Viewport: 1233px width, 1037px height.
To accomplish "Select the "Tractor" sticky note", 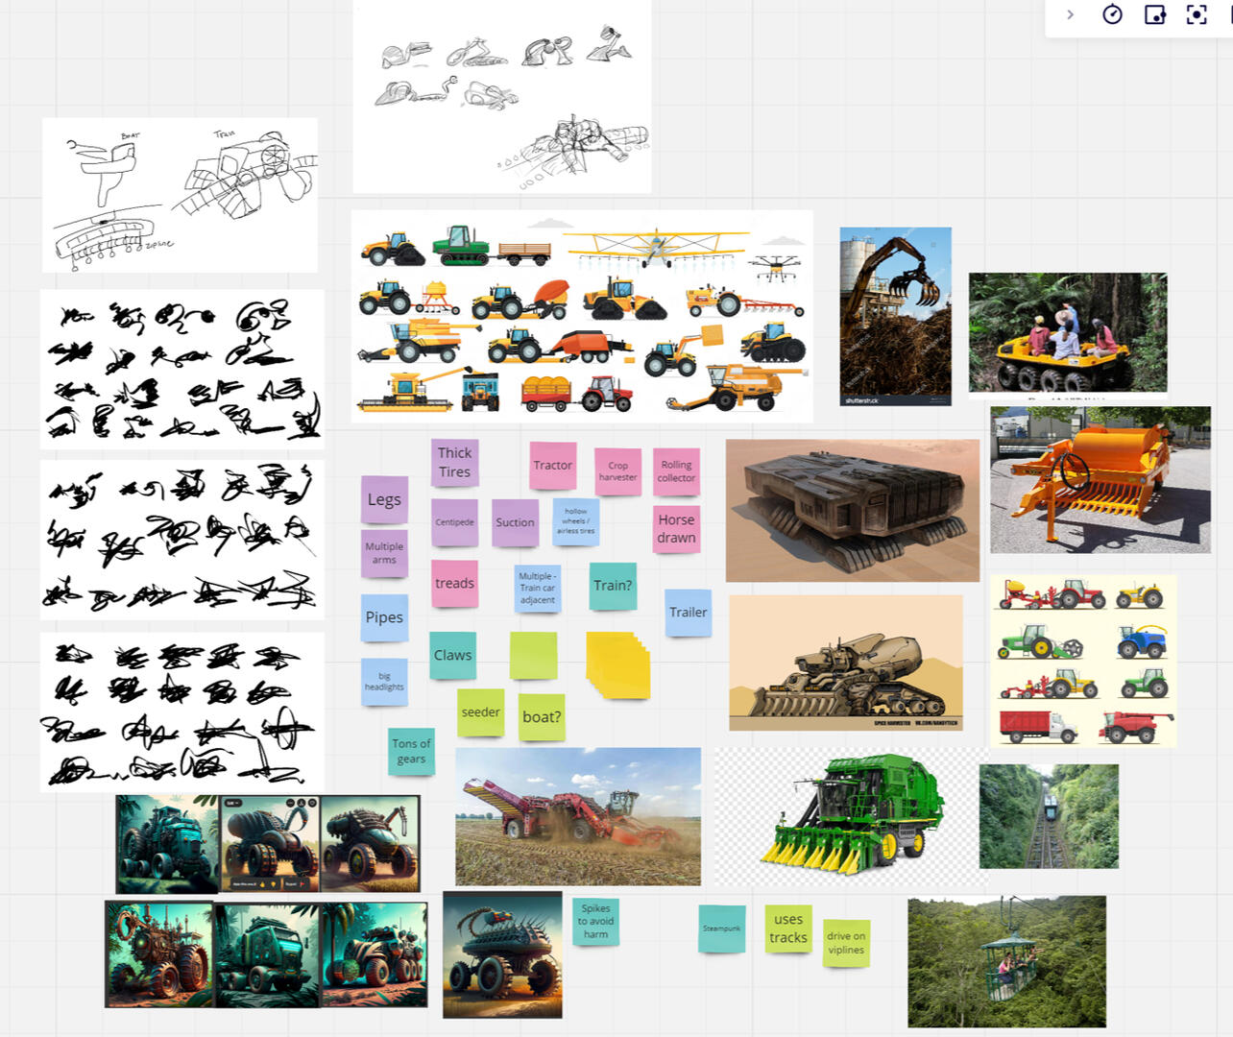I will click(x=553, y=465).
